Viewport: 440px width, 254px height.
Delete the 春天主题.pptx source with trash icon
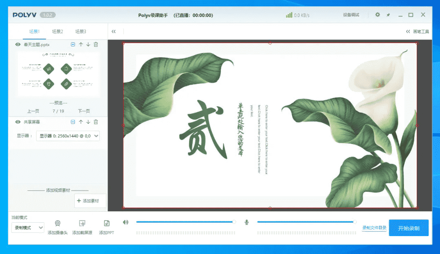click(x=96, y=44)
